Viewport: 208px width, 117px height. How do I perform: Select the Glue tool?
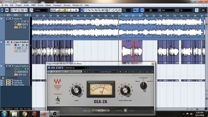[x=92, y=10]
